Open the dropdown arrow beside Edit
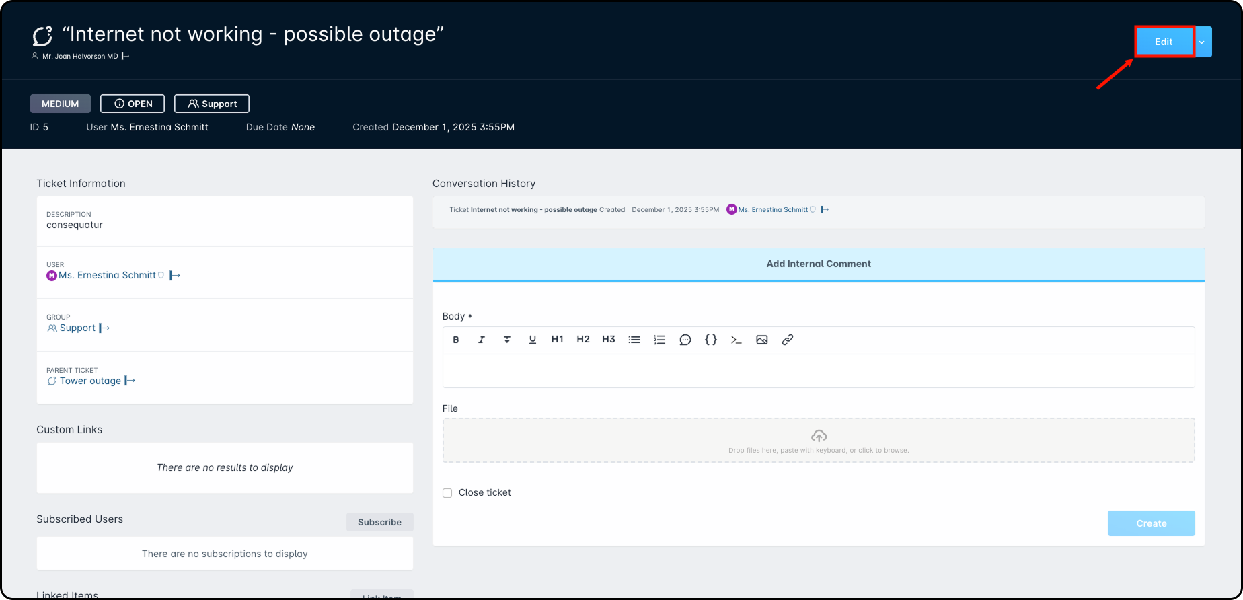Viewport: 1243px width, 600px height. pos(1202,42)
